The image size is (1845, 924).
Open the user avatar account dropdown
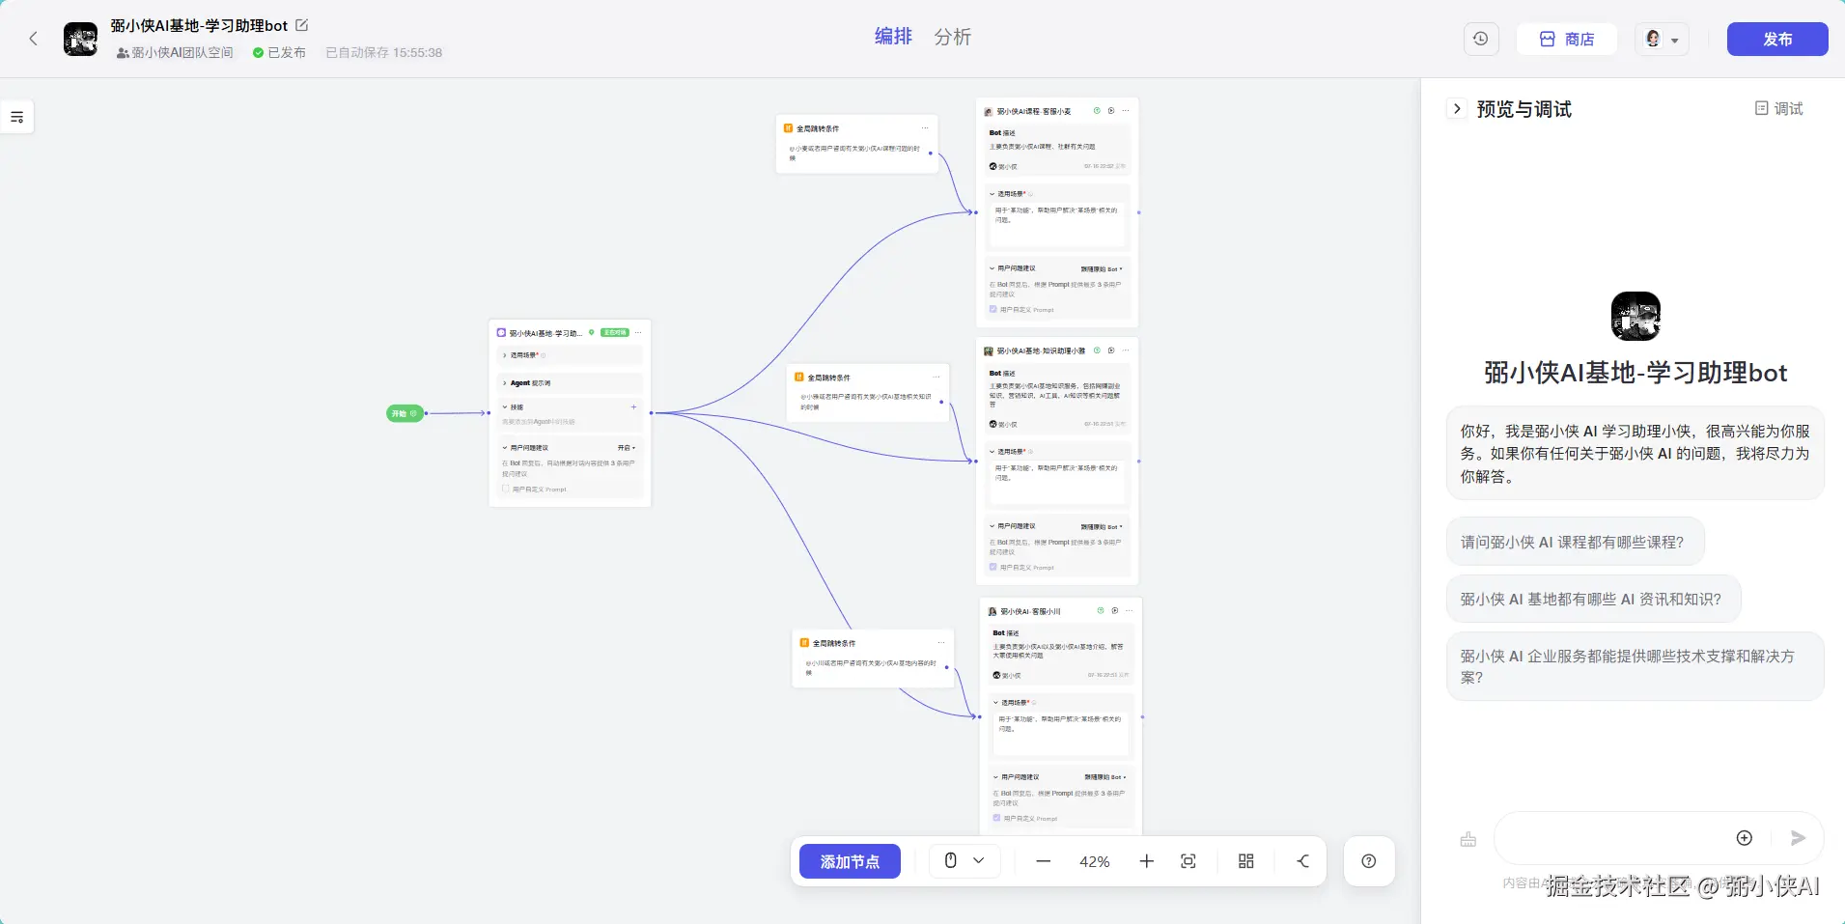pyautogui.click(x=1662, y=40)
